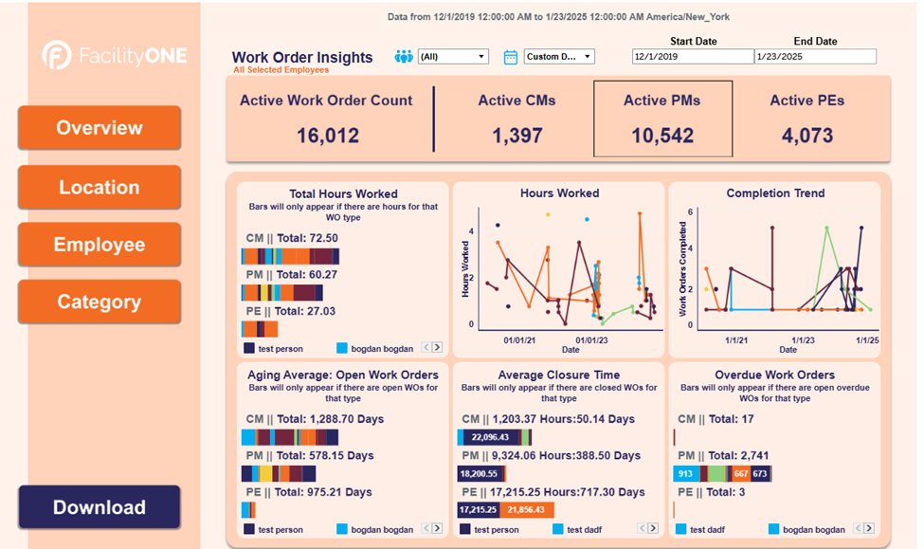Click 'PM || Total: 60.27' label
The height and width of the screenshot is (549, 924).
pos(292,275)
